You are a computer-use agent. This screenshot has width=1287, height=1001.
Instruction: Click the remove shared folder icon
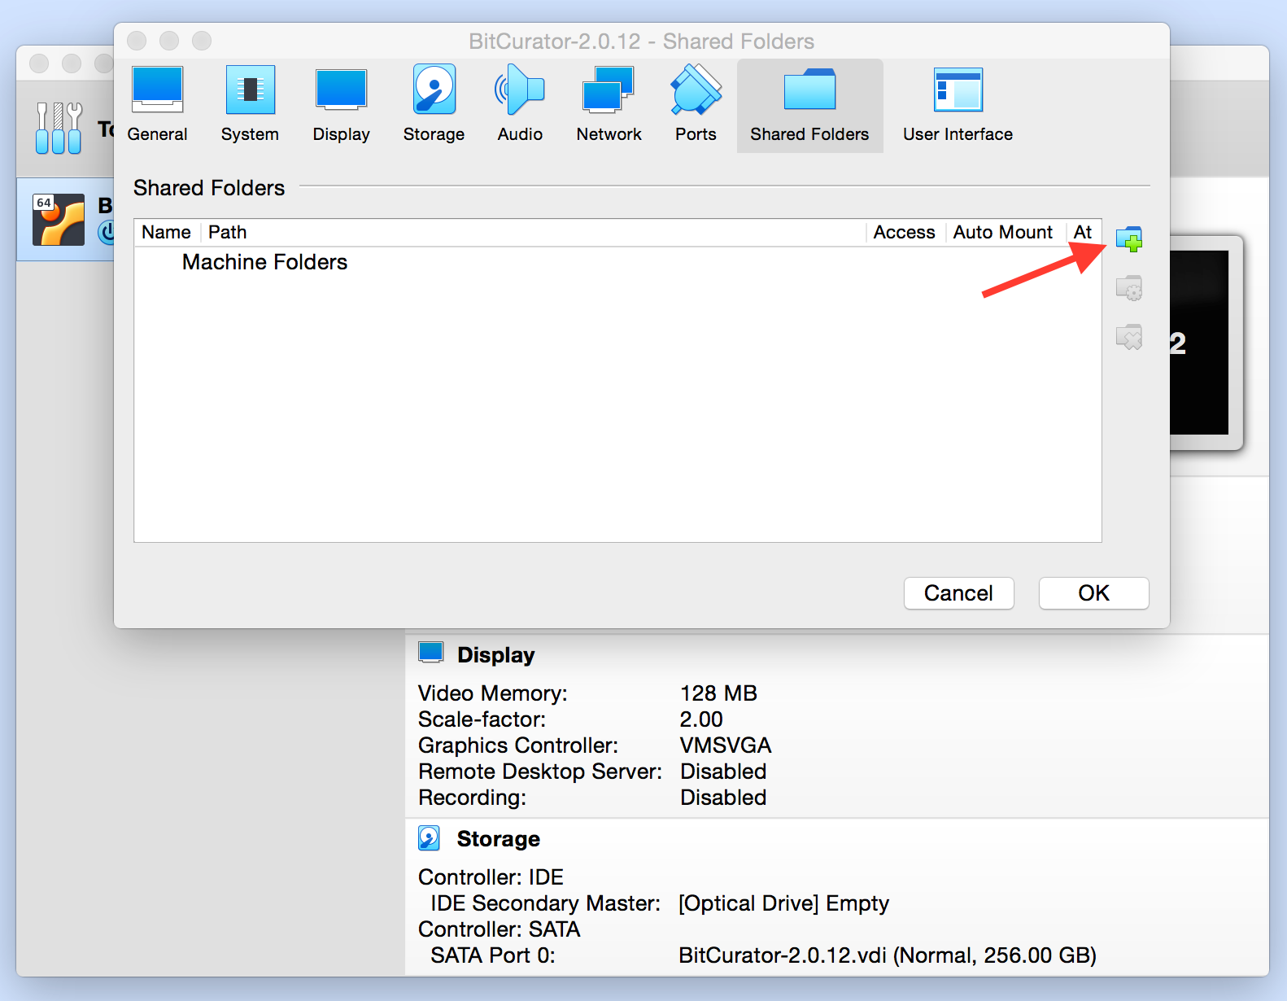[x=1129, y=337]
